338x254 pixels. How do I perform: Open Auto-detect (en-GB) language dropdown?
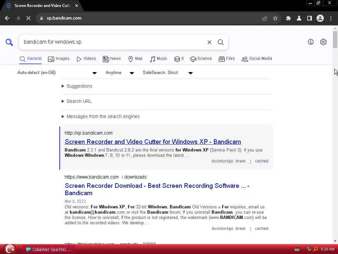click(x=57, y=73)
